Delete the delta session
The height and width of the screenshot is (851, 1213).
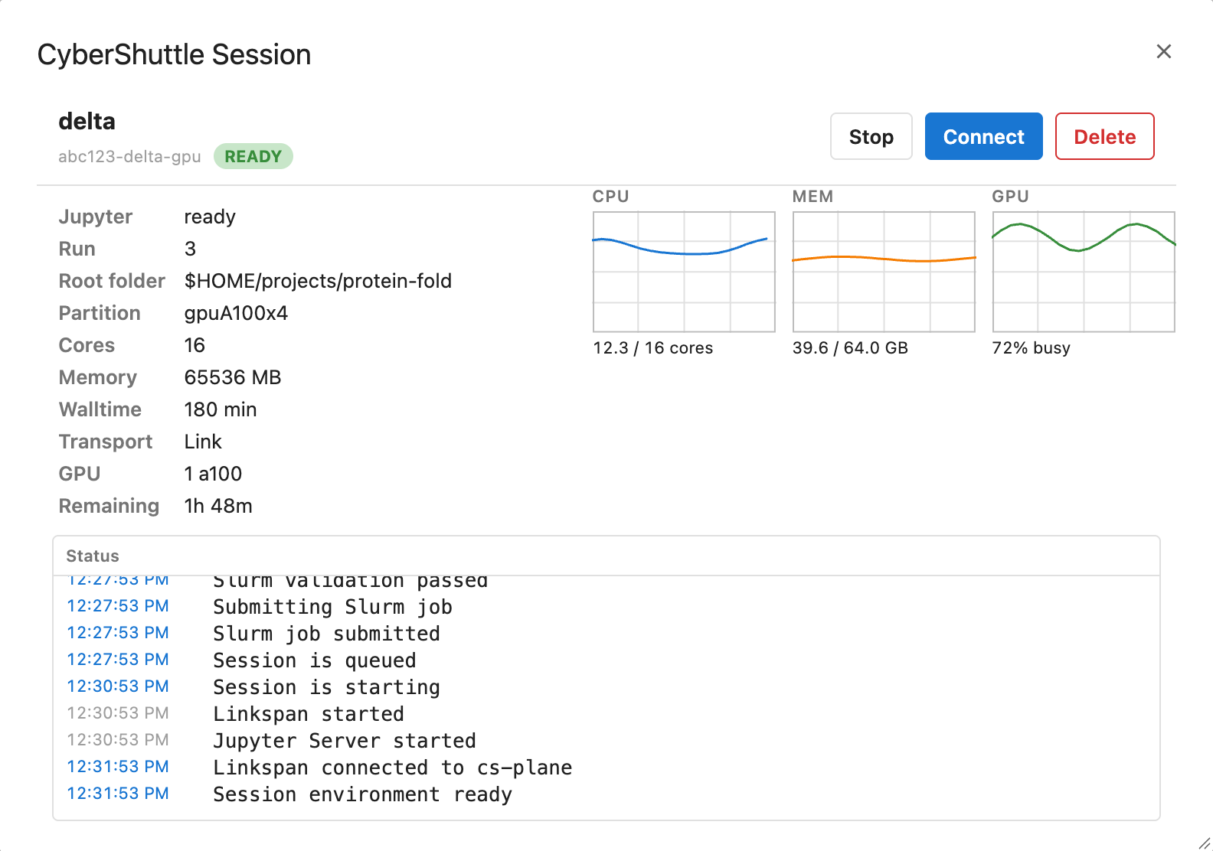[x=1104, y=136]
